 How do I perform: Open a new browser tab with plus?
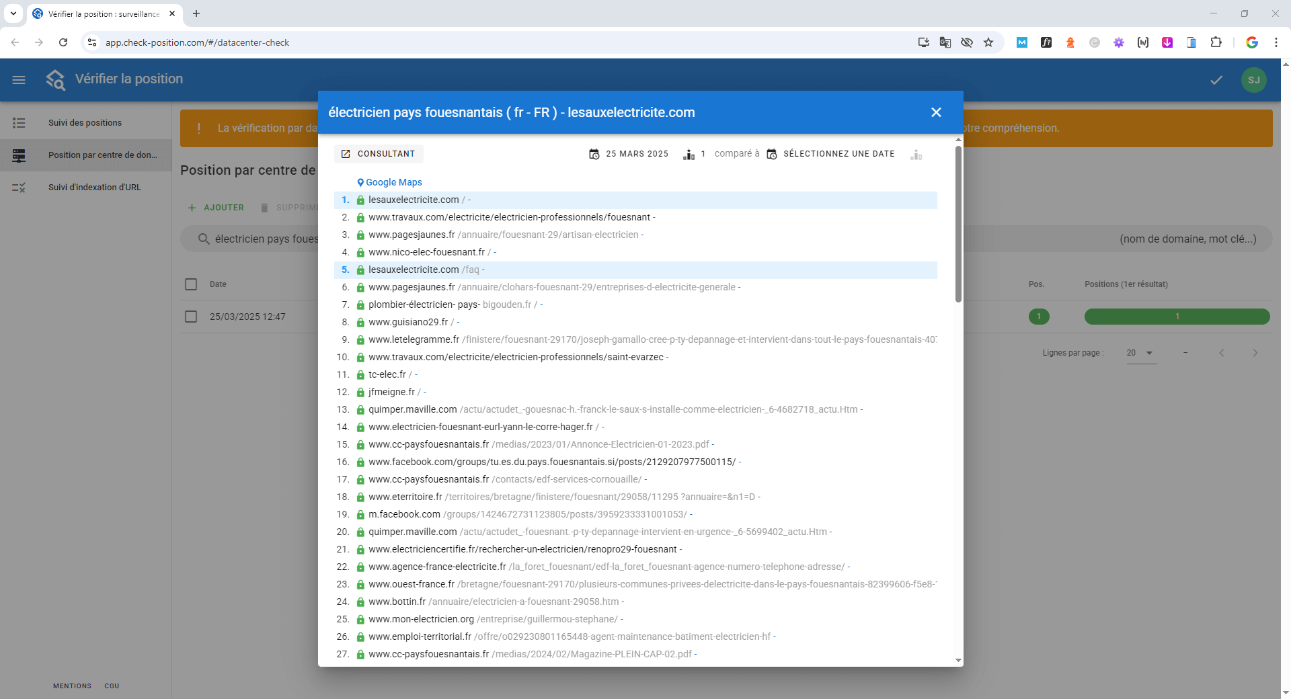pyautogui.click(x=196, y=13)
